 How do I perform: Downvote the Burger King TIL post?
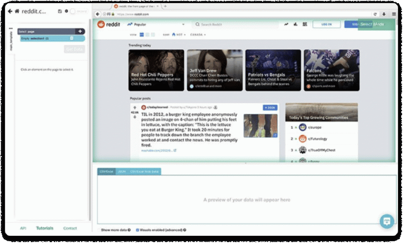tap(135, 117)
